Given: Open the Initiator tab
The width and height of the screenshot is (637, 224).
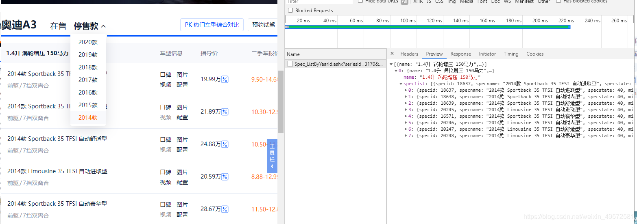Looking at the screenshot, I should [487, 54].
